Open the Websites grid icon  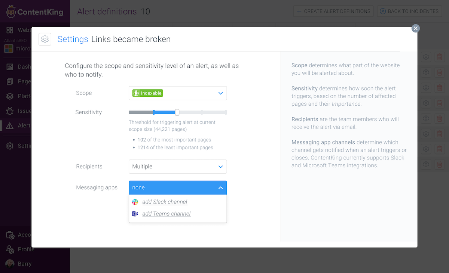pyautogui.click(x=10, y=30)
